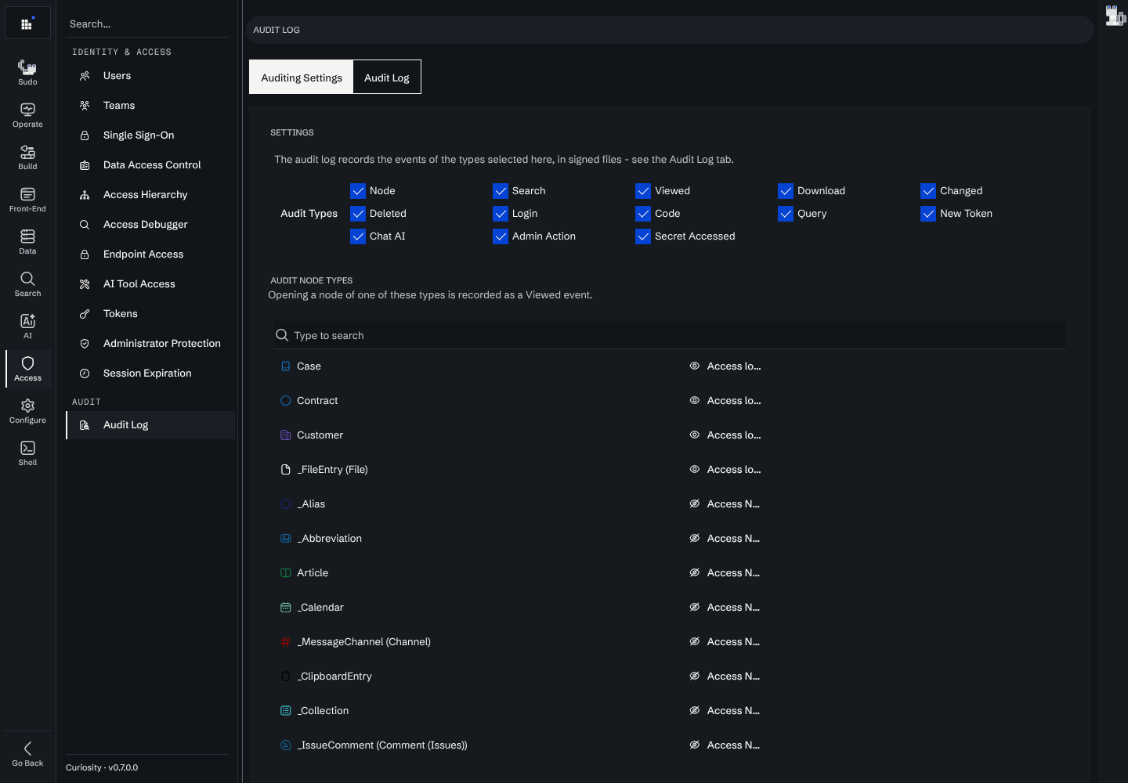This screenshot has height=783, width=1128.
Task: Enable access logging eye for _Alias
Action: [x=694, y=503]
